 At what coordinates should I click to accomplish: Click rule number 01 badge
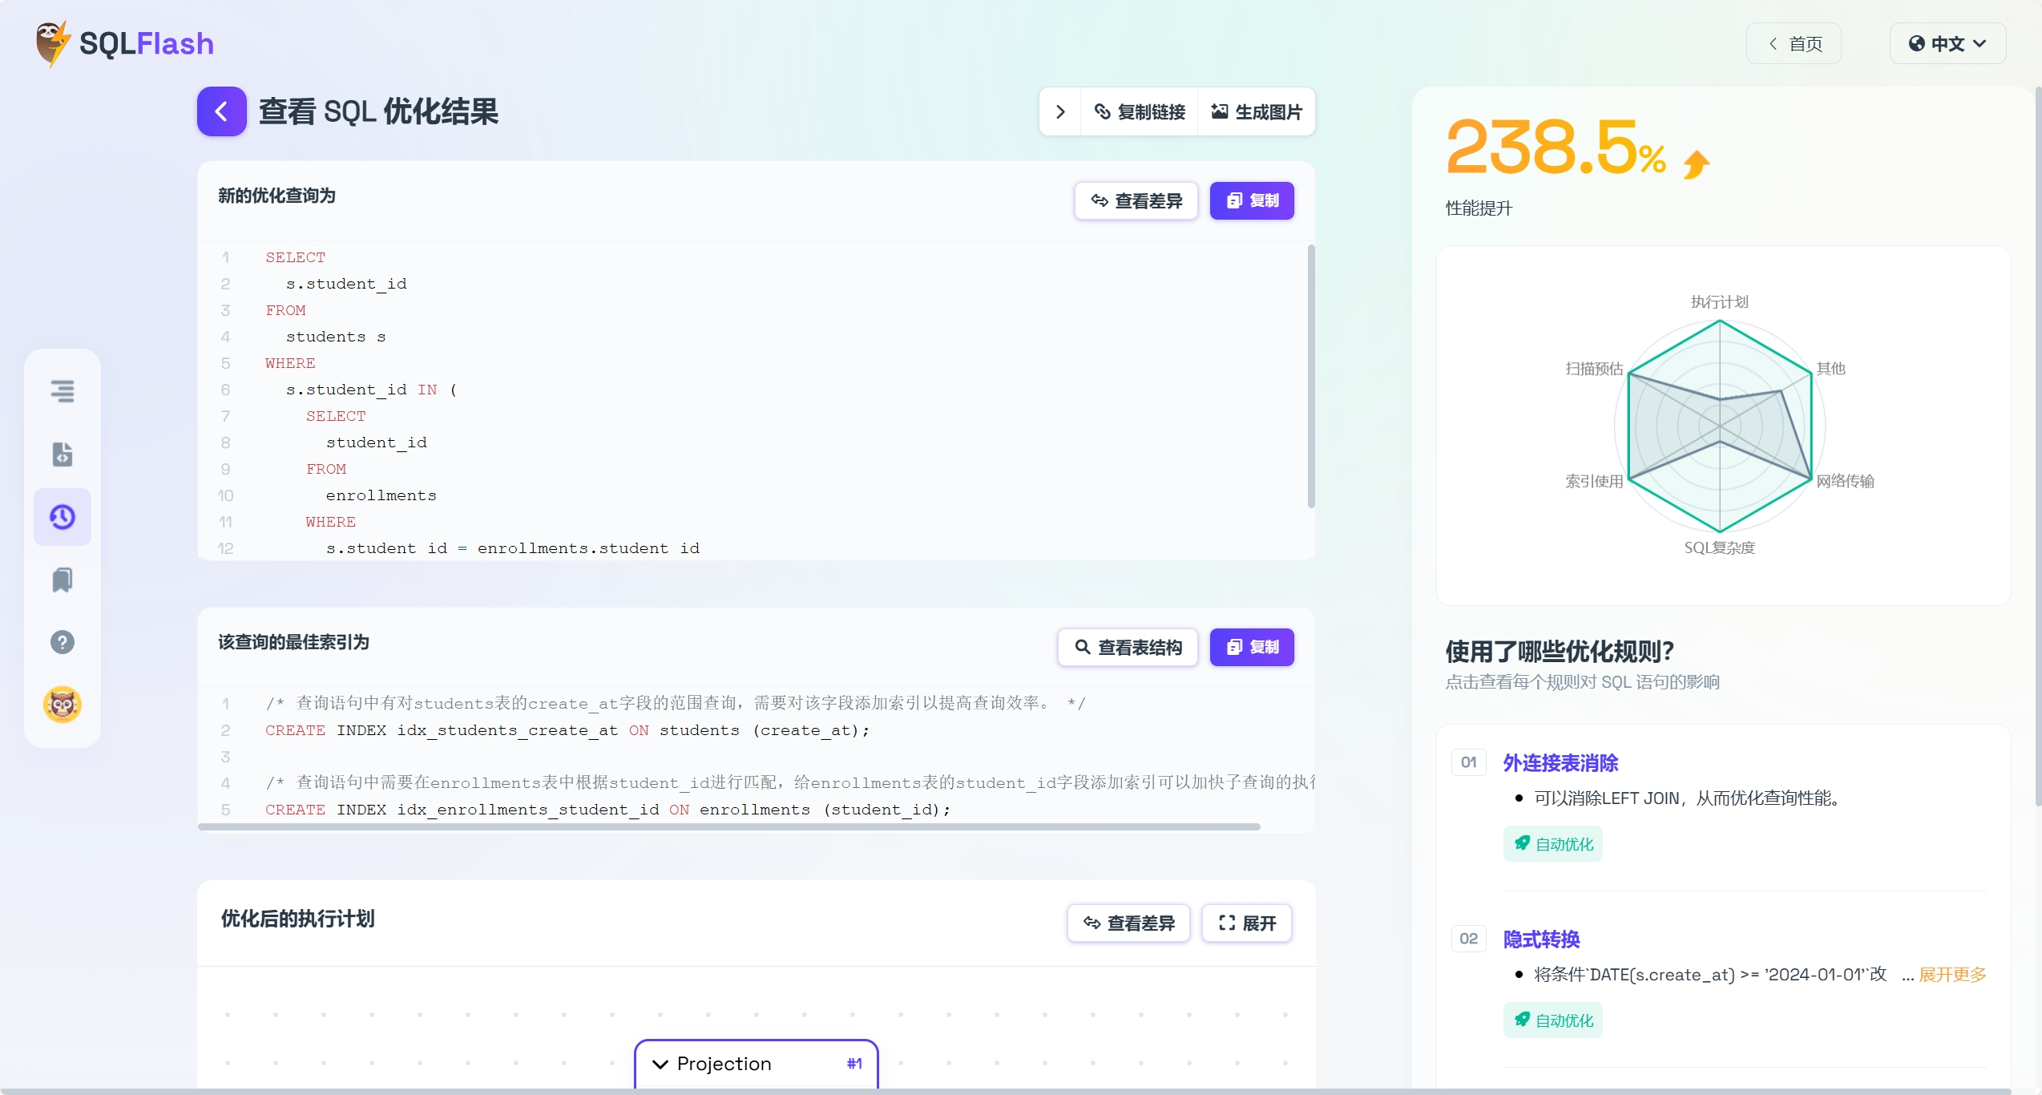(1468, 762)
